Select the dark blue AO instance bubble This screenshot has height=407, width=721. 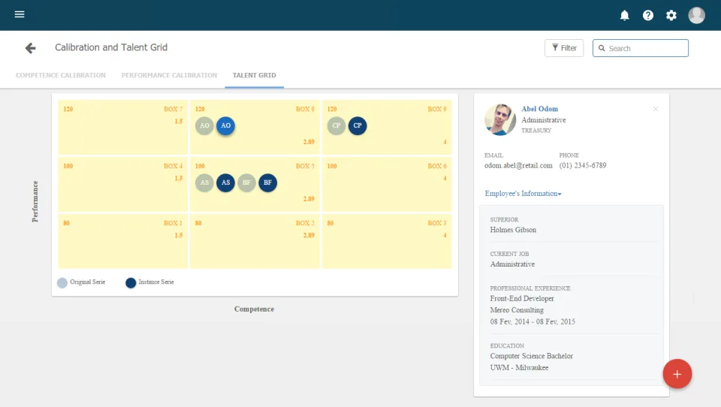point(226,125)
